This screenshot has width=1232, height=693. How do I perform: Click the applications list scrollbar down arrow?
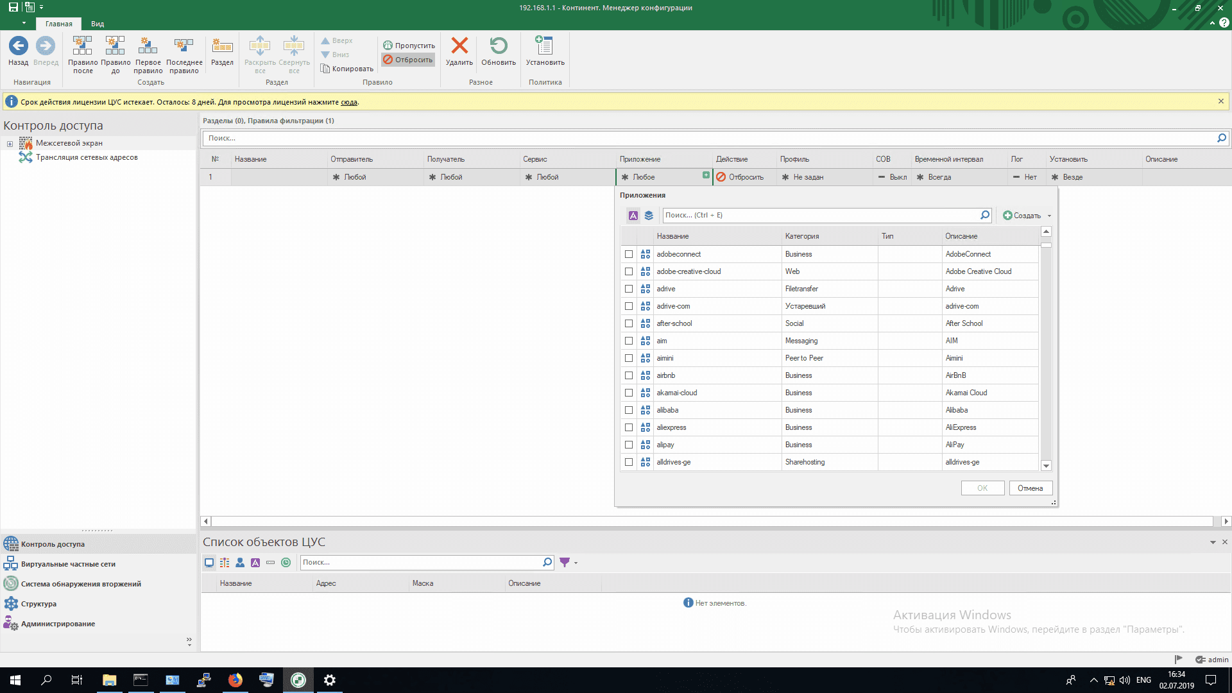point(1046,466)
